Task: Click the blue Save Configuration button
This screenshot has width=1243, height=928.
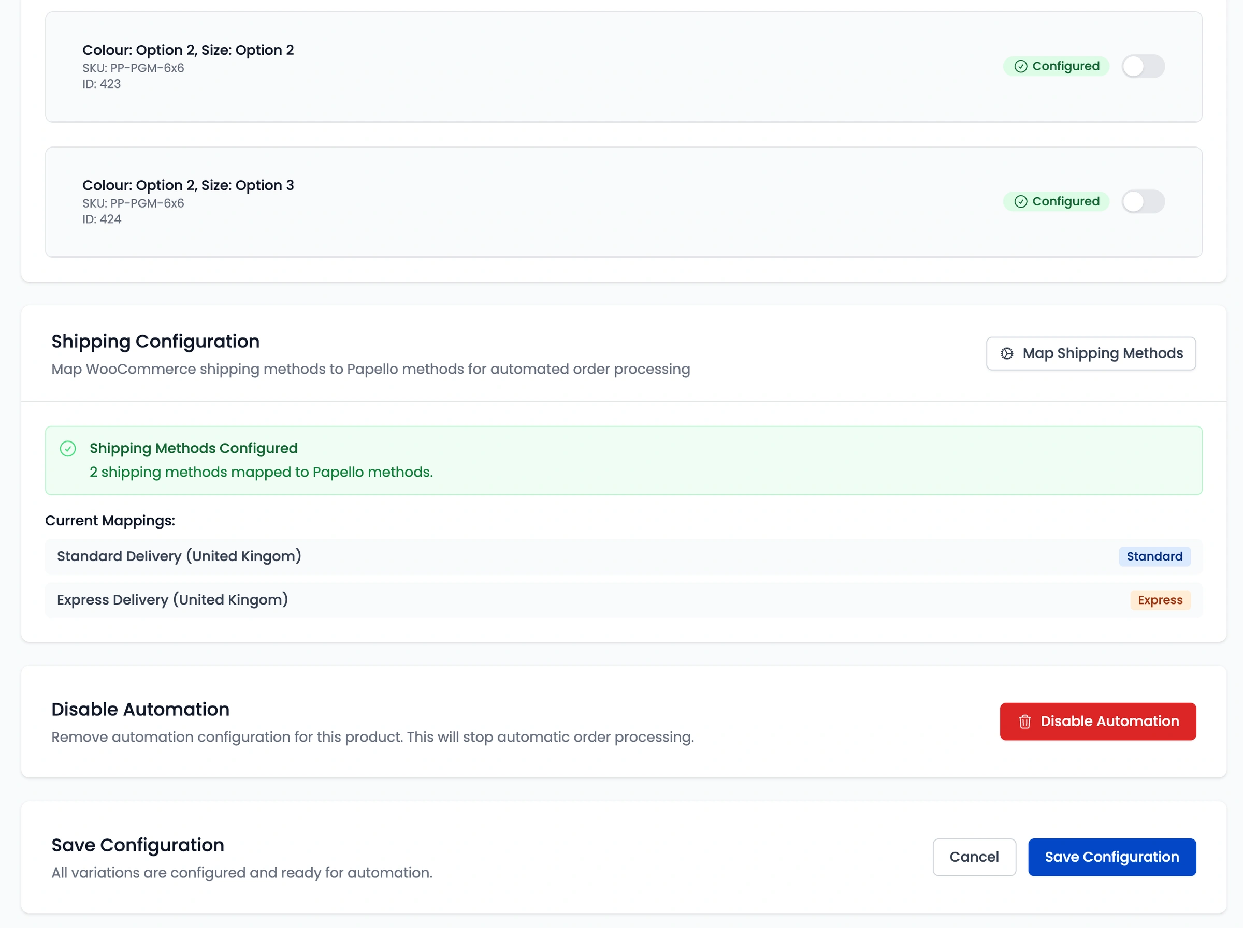Action: click(x=1111, y=857)
